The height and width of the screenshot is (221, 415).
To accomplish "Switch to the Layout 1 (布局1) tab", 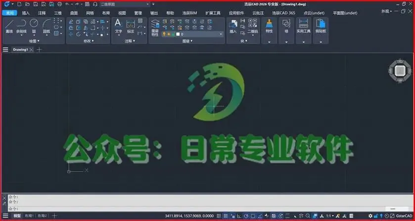I will point(29,216).
